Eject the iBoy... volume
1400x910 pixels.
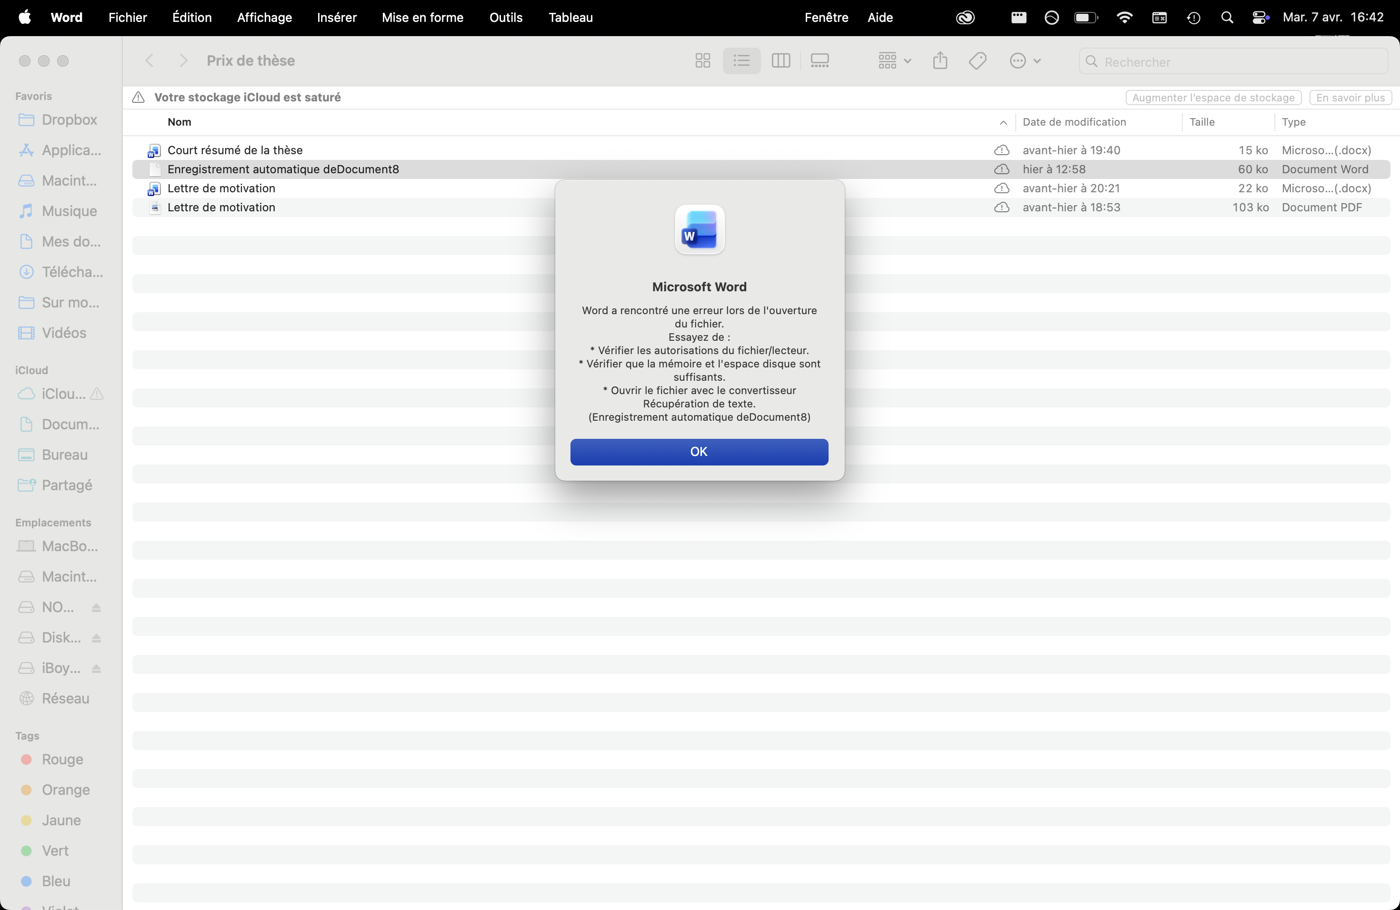click(97, 668)
